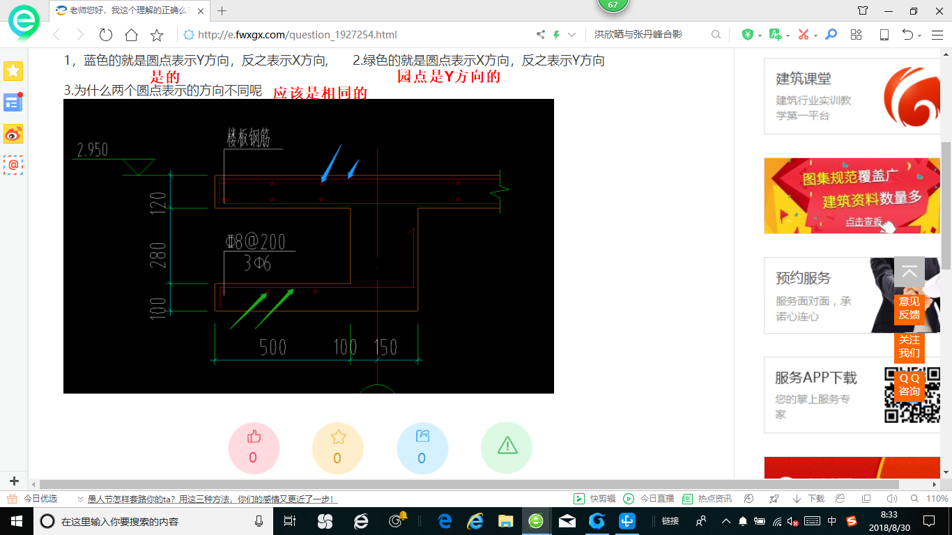Viewport: 952px width, 535px height.
Task: Click the Windows Start button
Action: (x=16, y=521)
